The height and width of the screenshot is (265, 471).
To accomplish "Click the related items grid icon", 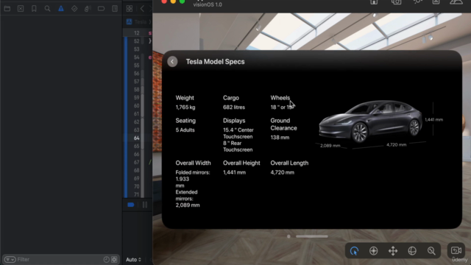I will (130, 8).
